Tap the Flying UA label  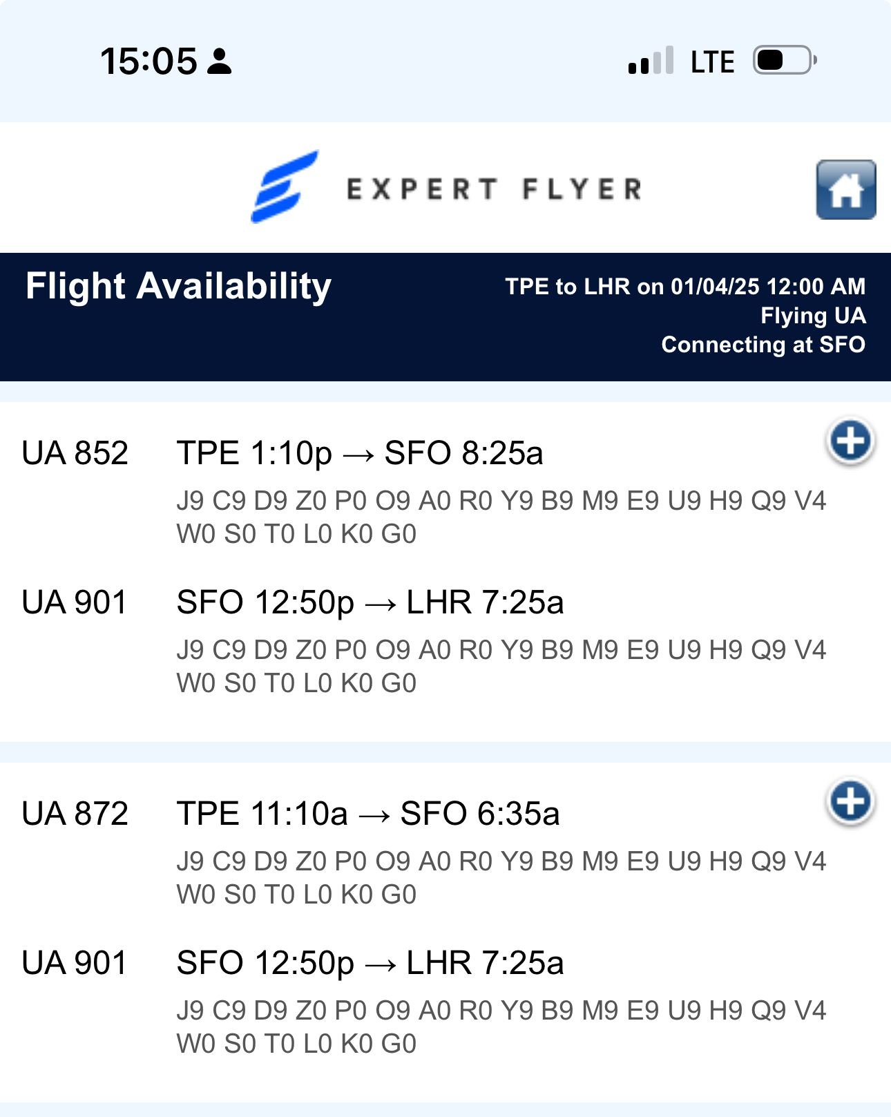click(812, 316)
